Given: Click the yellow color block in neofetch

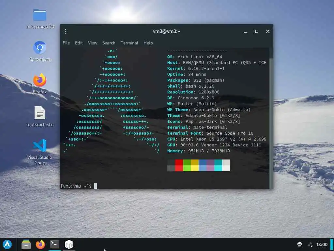Looking at the screenshot, I should pos(195,165).
